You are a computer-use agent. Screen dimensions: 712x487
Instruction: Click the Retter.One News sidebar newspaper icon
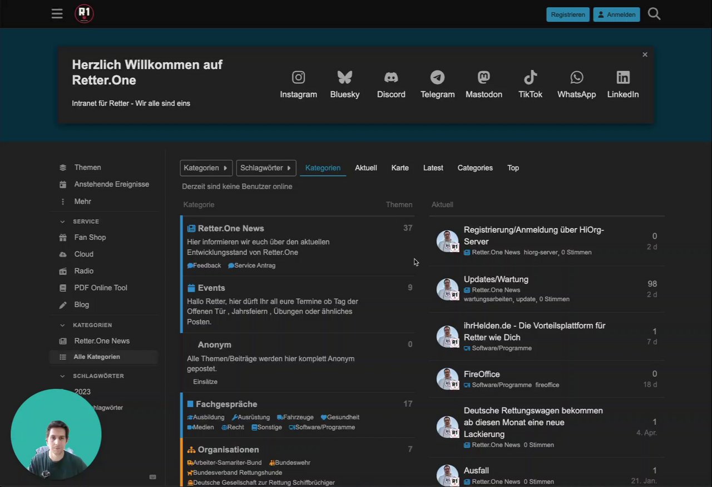[63, 341]
